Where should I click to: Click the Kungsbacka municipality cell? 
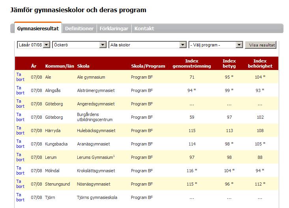[56, 144]
